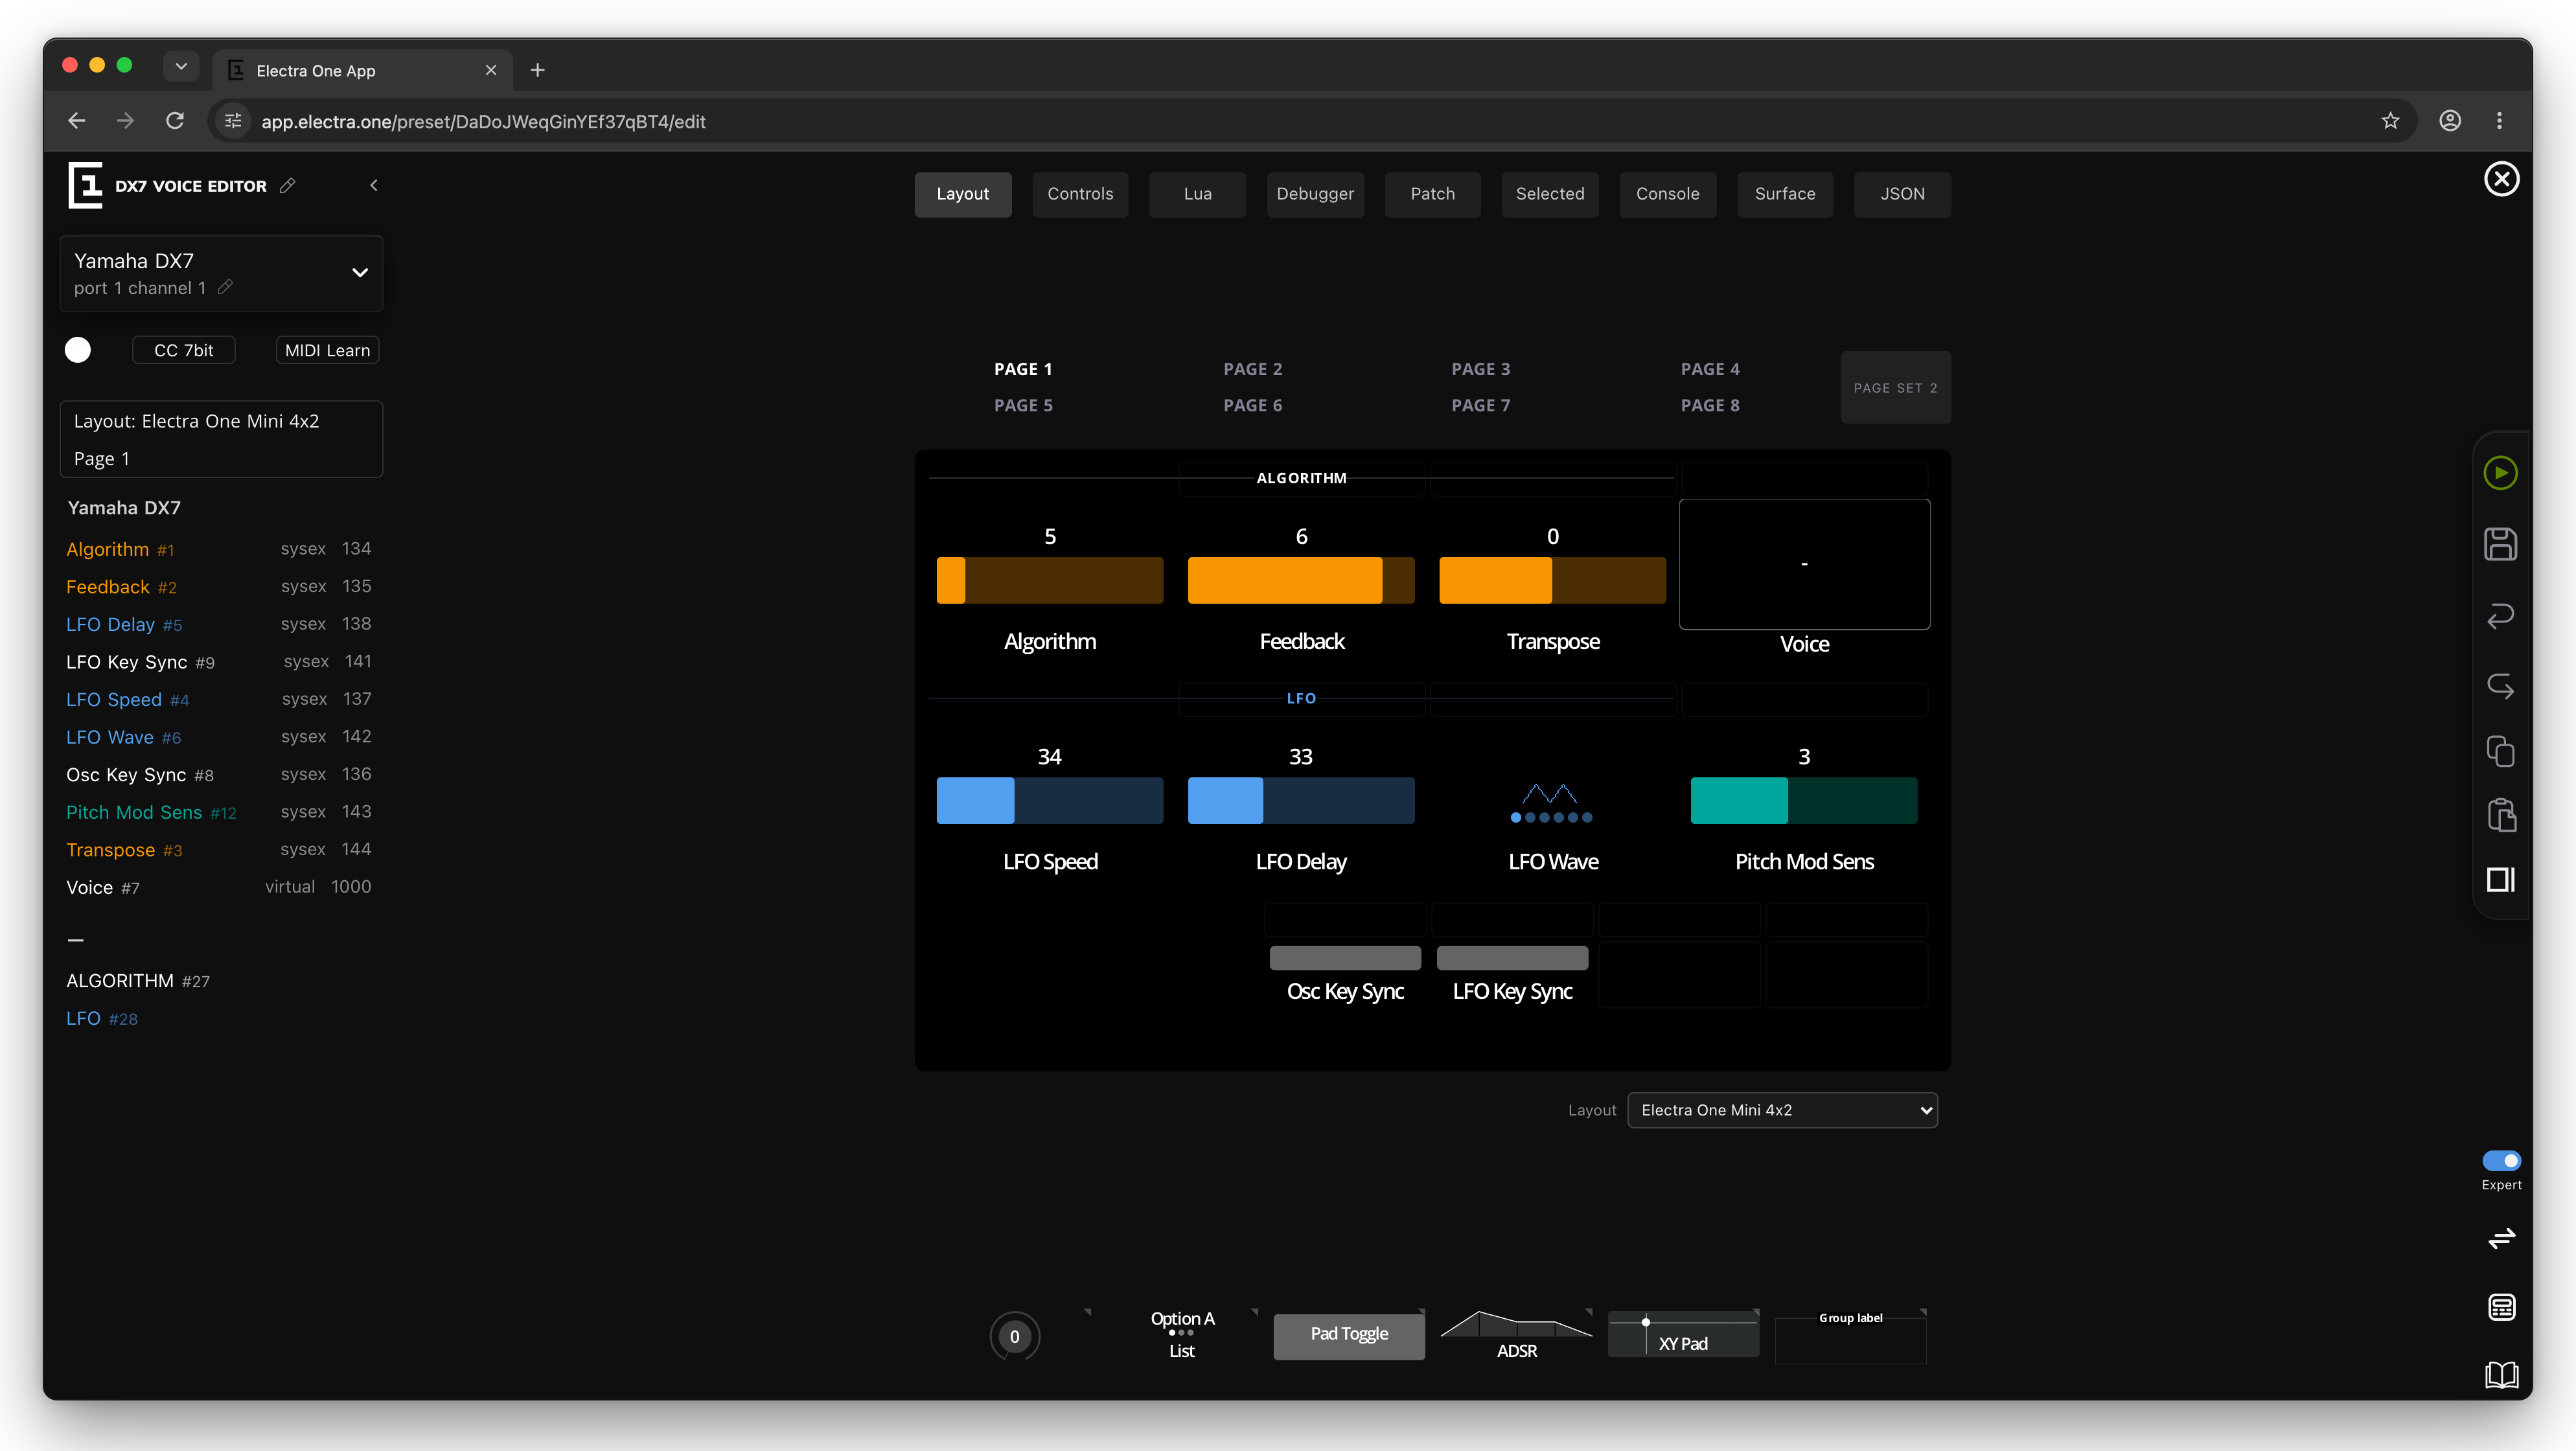Toggle the Osc Key Sync pad
2576x1451 pixels.
pos(1345,957)
